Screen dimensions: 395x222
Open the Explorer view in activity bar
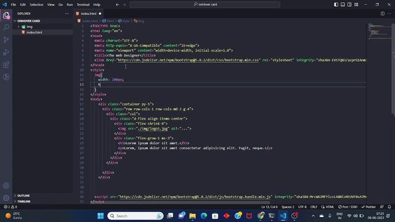point(6,15)
